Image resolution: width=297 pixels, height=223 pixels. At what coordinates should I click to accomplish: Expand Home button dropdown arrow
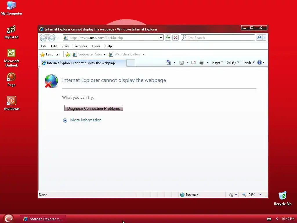click(x=175, y=62)
